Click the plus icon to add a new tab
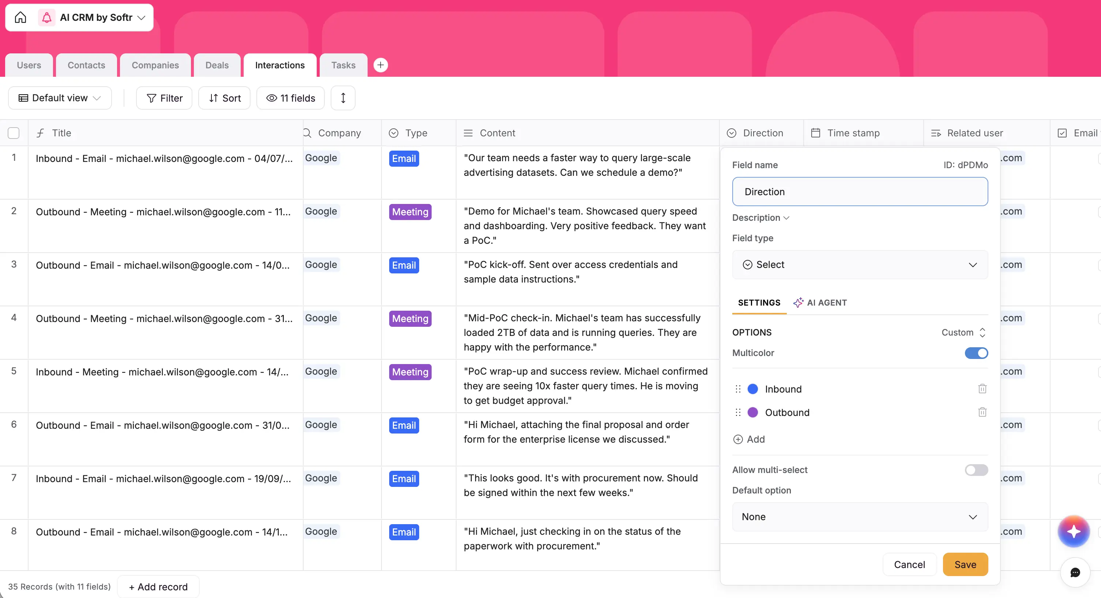1101x598 pixels. (380, 65)
